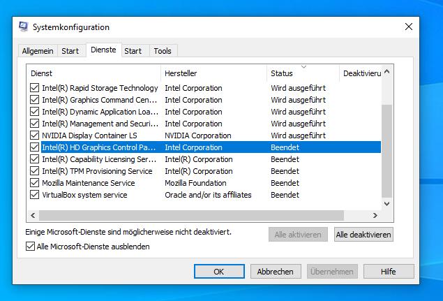Toggle Intel(R) Capability Licensing Service checkbox
This screenshot has height=301, width=443.
[34, 159]
